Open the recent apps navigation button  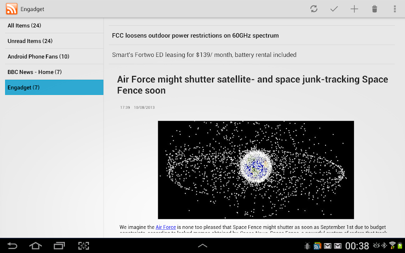59,245
